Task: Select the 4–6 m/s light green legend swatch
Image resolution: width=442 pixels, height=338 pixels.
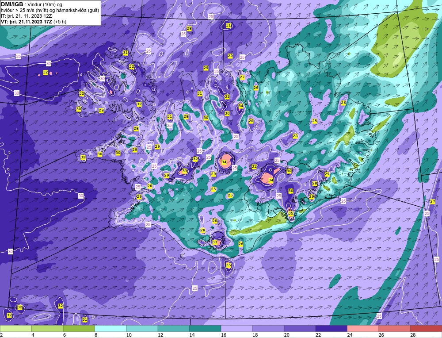Action: [47, 329]
